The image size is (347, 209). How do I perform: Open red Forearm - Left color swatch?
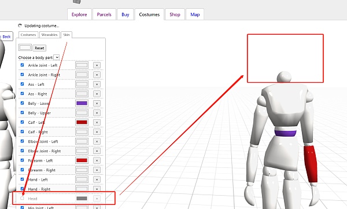[x=82, y=160]
